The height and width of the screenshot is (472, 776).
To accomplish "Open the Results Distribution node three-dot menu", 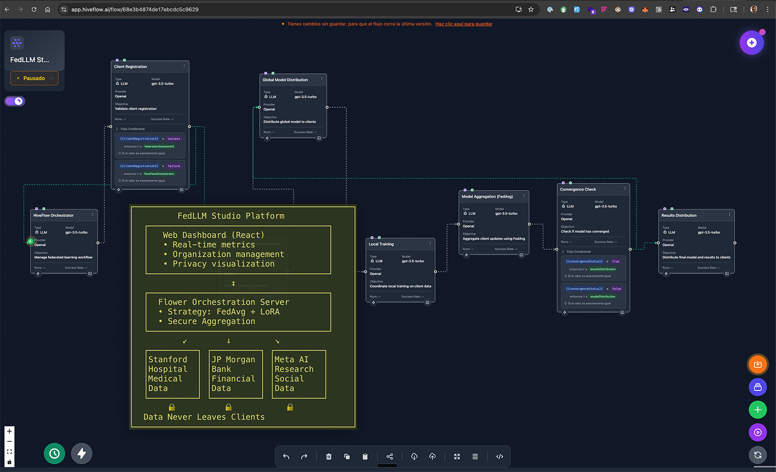I will point(729,214).
